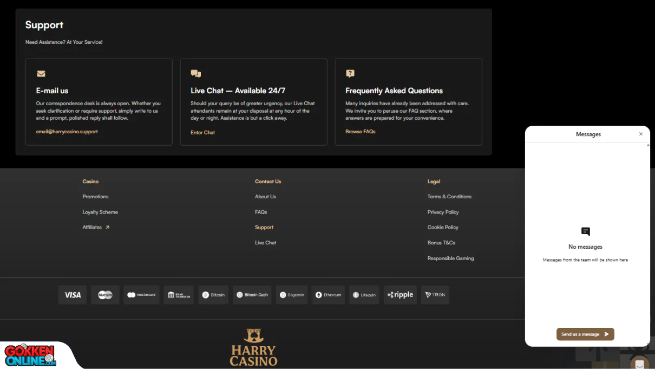Click the envelope icon above E-mail us
This screenshot has width=655, height=369.
(41, 73)
